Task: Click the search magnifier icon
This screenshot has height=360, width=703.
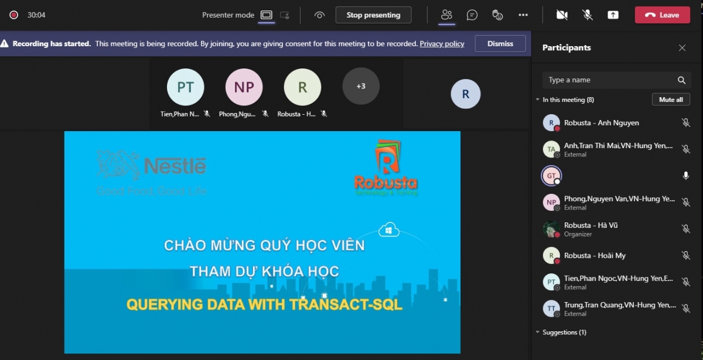Action: coord(681,80)
